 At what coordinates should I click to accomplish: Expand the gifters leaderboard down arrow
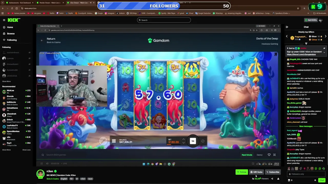click(x=306, y=43)
